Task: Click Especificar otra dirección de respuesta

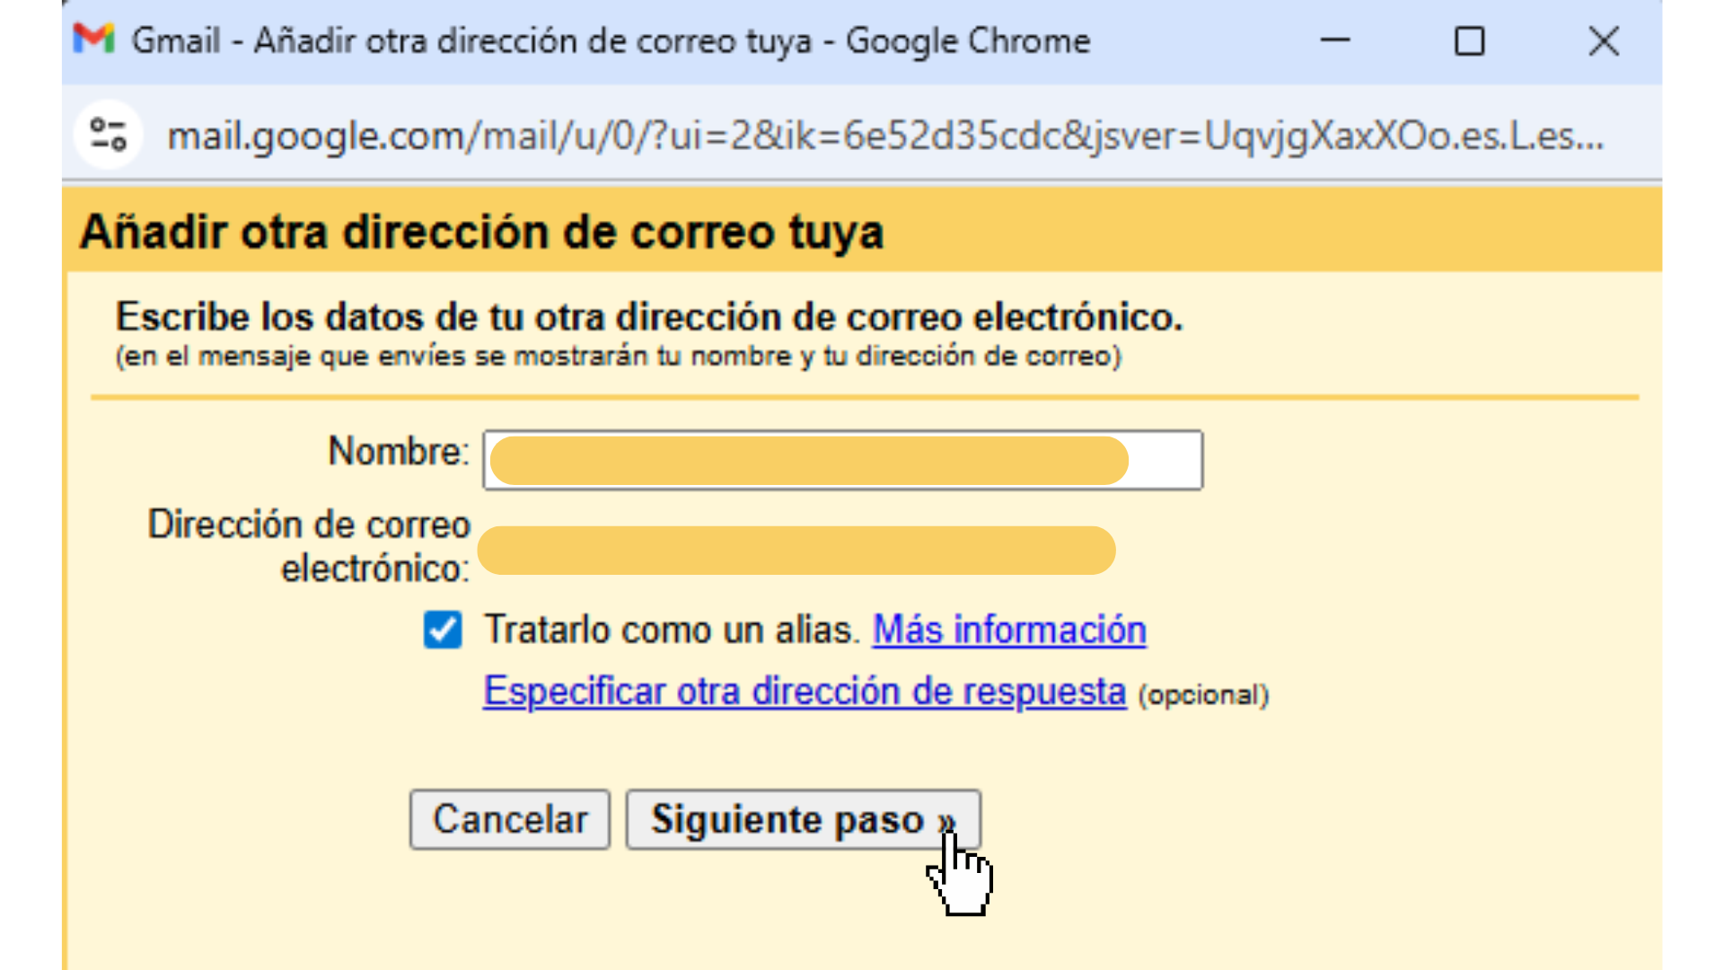Action: (805, 691)
